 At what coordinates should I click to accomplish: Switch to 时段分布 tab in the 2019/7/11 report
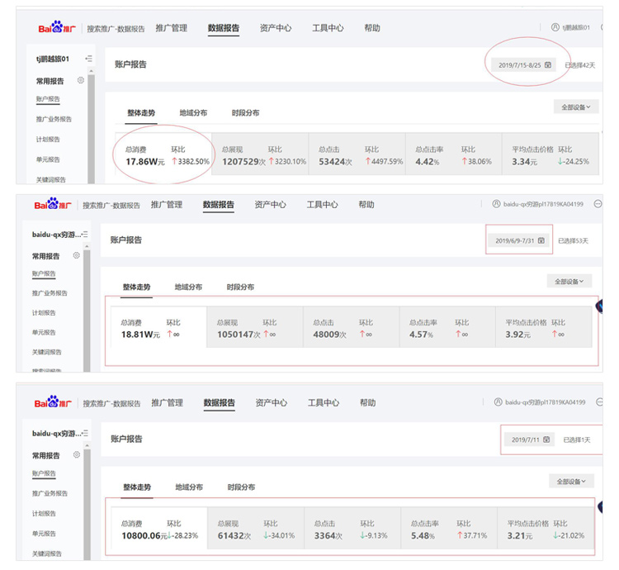tap(241, 487)
